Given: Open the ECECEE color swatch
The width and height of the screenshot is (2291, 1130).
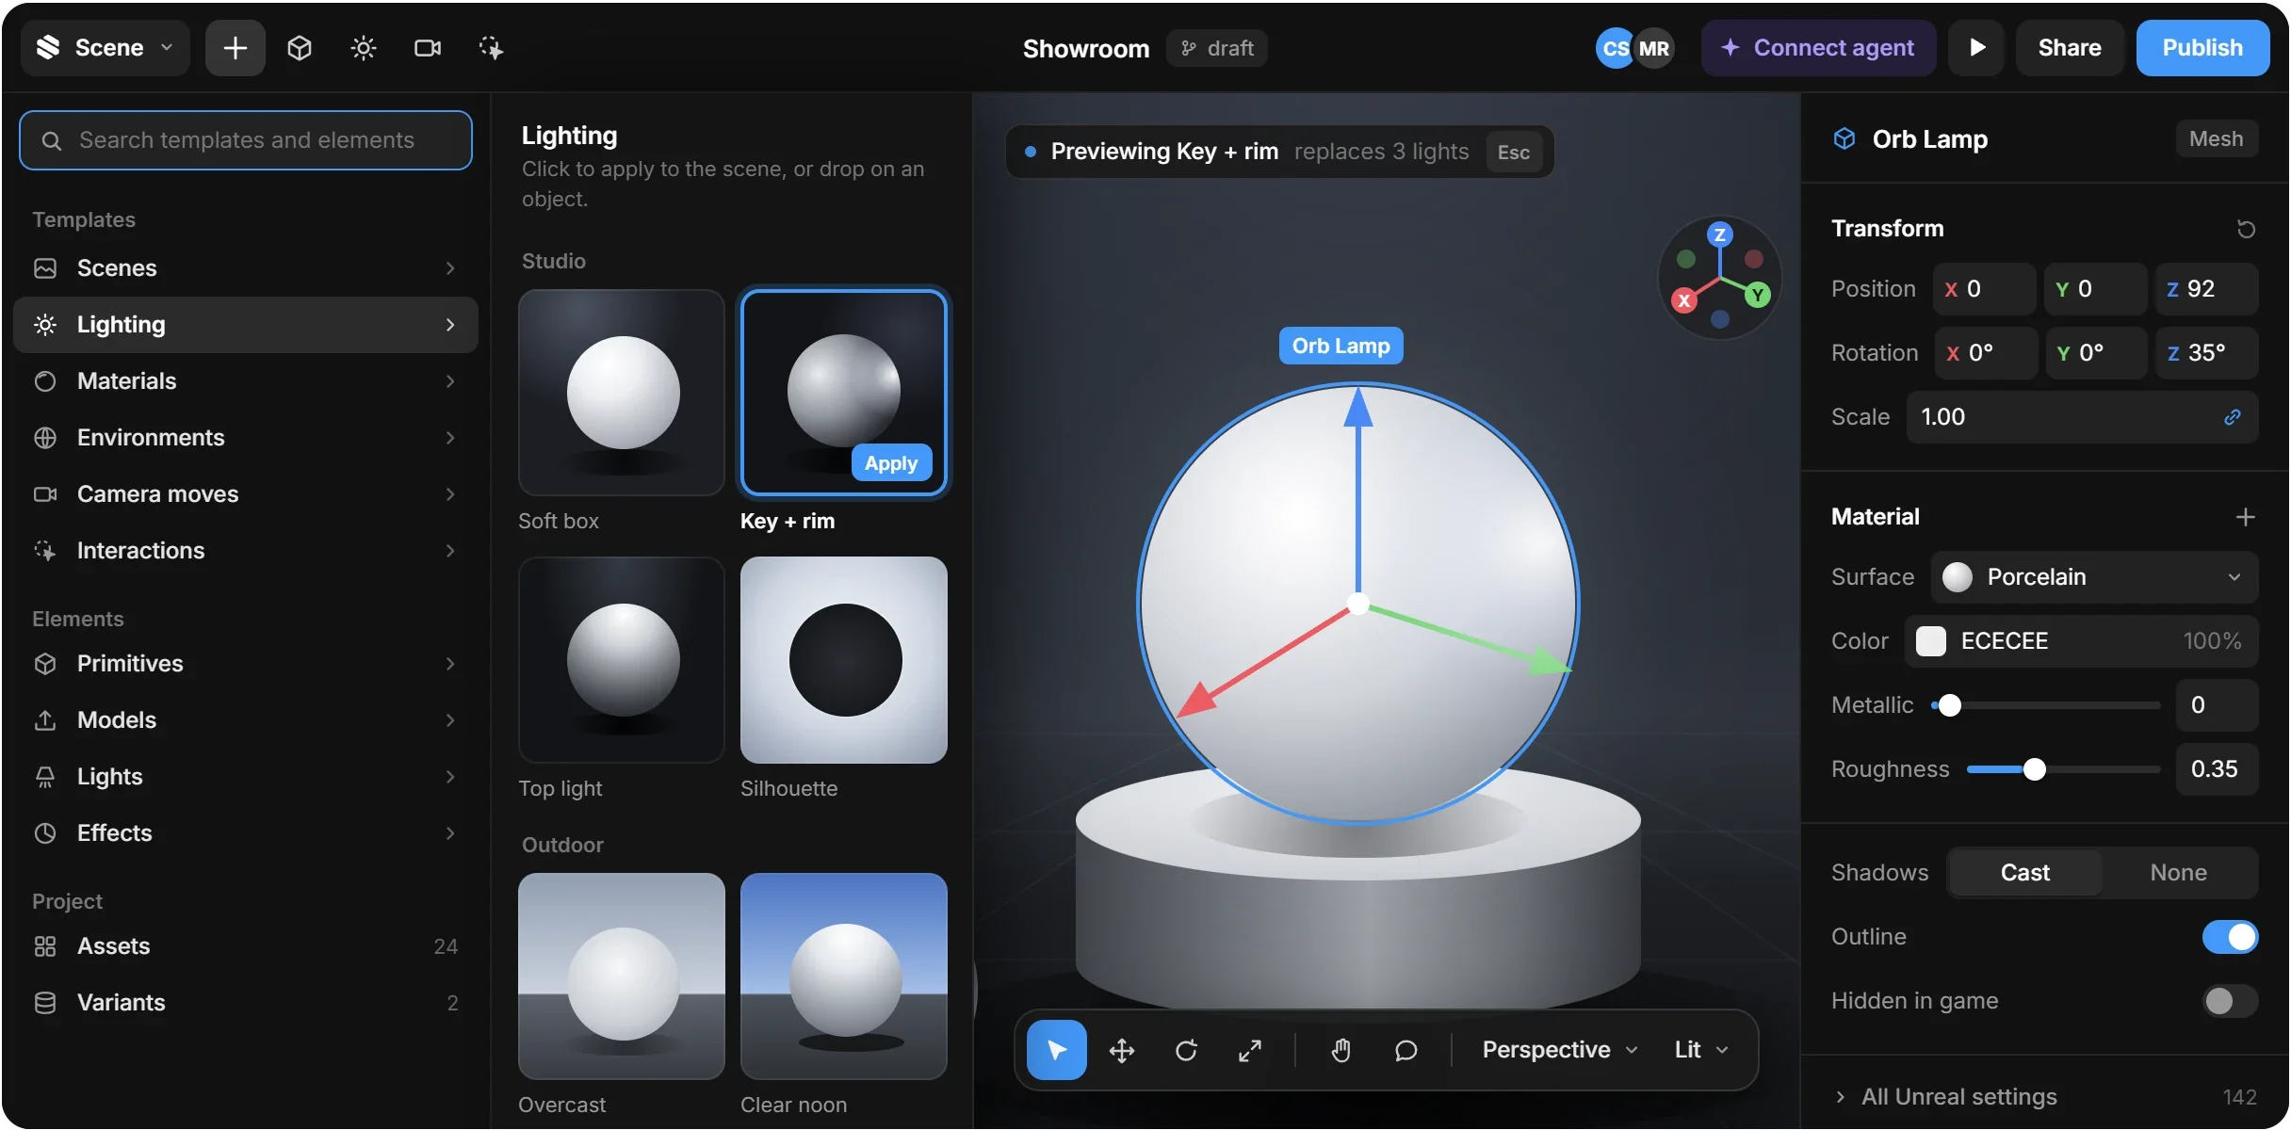Looking at the screenshot, I should point(1931,641).
